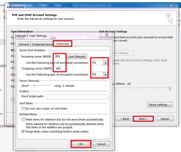Uncheck 'Purge items when switching folders'
Viewport: 181px width, 152px height.
[23, 131]
